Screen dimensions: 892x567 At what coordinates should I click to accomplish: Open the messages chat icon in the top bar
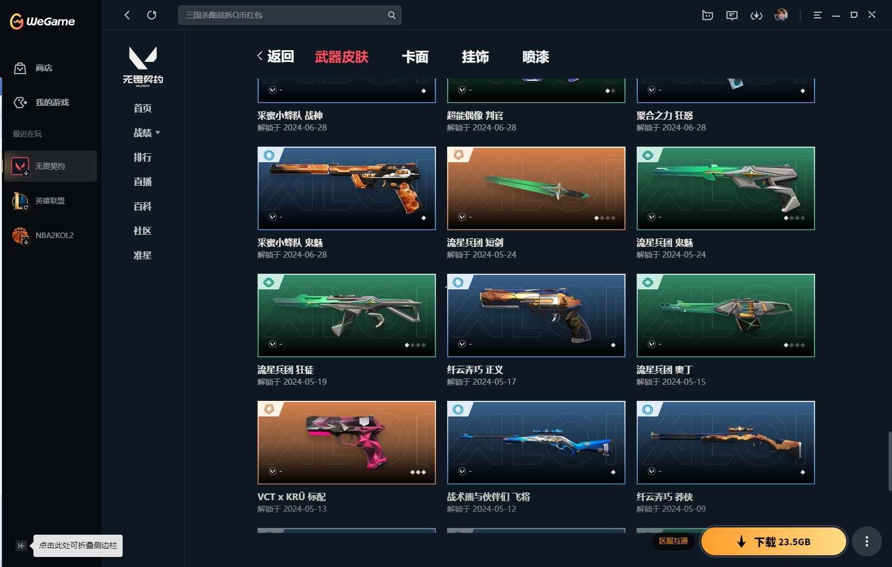click(732, 15)
